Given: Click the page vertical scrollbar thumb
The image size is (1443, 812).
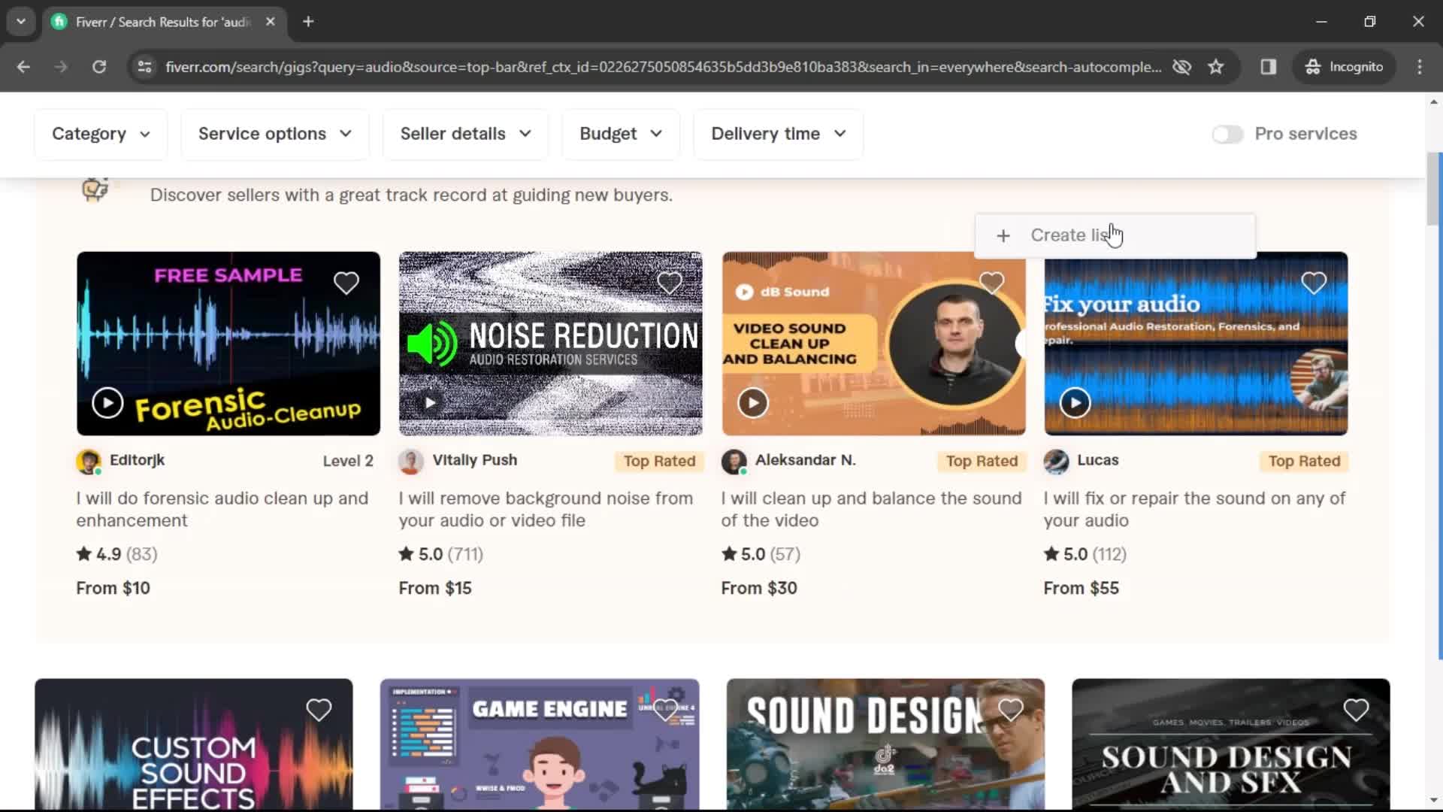Looking at the screenshot, I should [x=1433, y=188].
